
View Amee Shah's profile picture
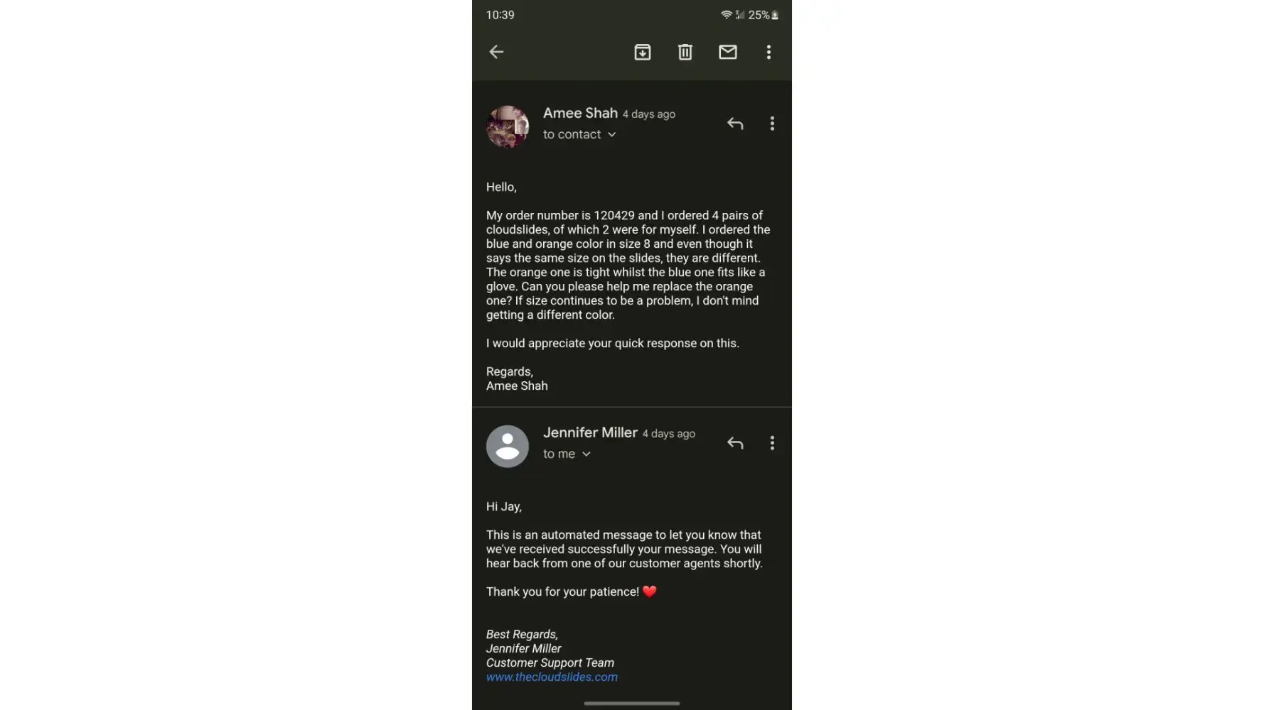click(x=507, y=126)
